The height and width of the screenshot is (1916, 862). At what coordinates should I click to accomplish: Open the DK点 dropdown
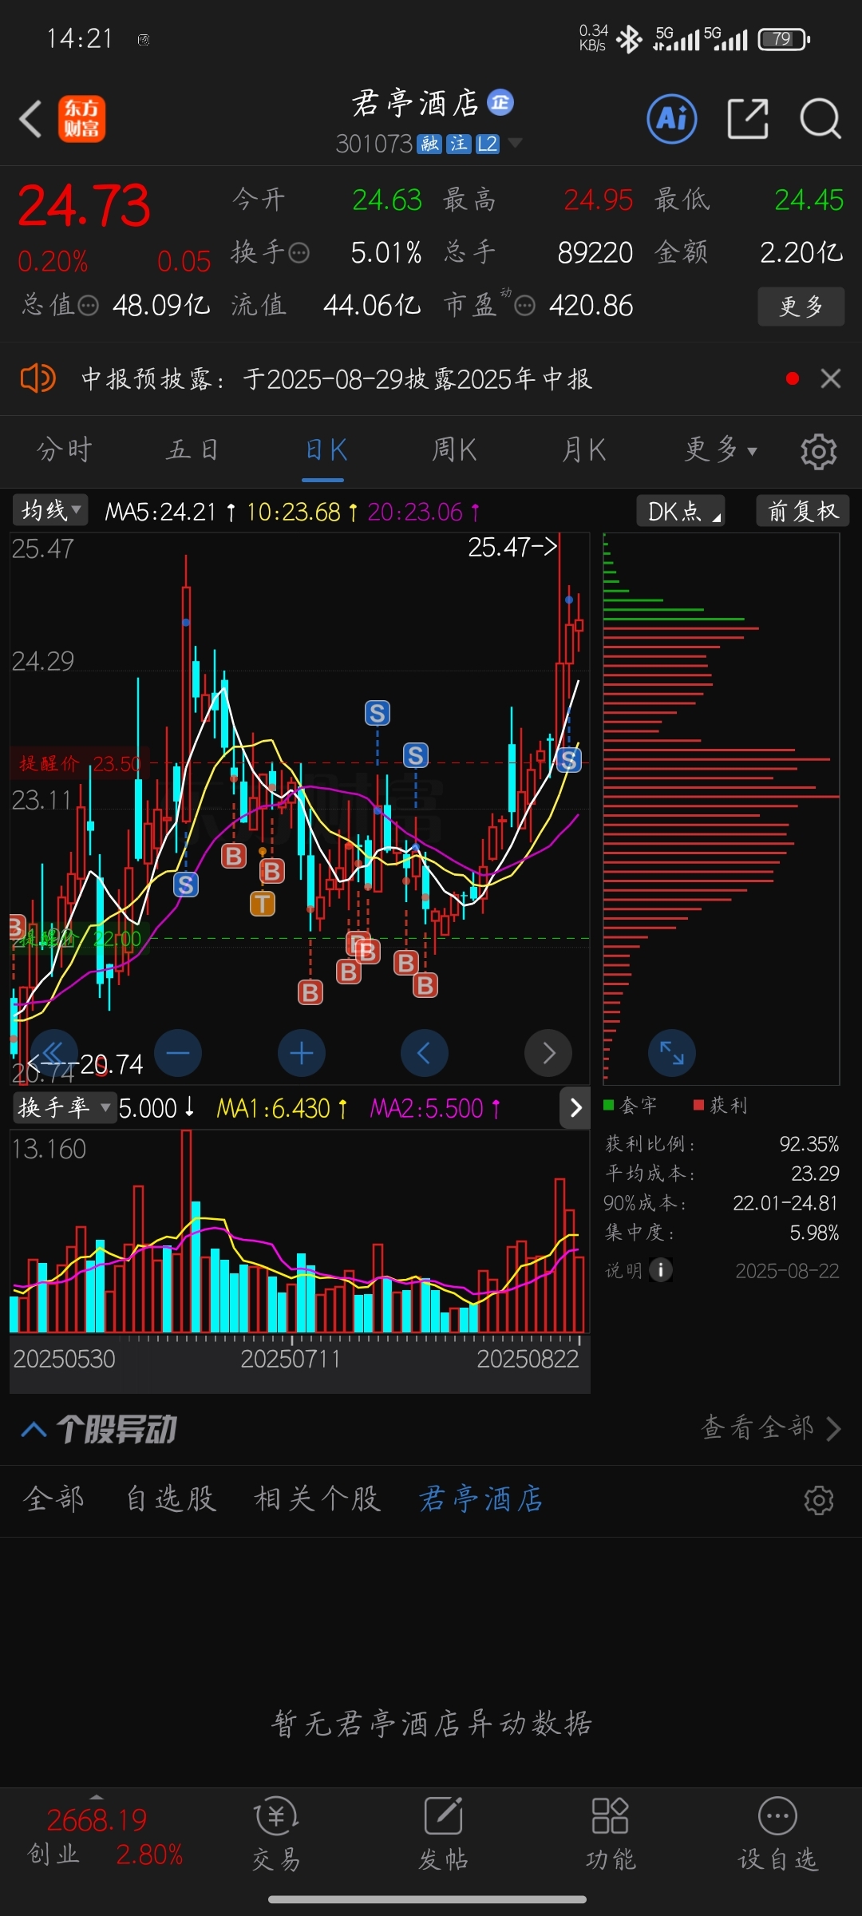(x=681, y=511)
